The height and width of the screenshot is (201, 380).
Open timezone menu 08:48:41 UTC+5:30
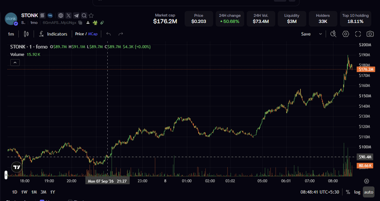coord(320,192)
